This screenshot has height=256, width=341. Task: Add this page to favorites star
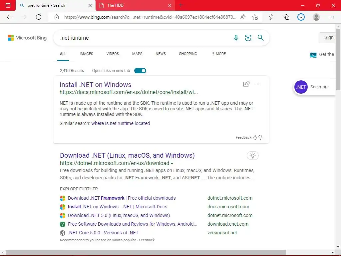click(255, 17)
